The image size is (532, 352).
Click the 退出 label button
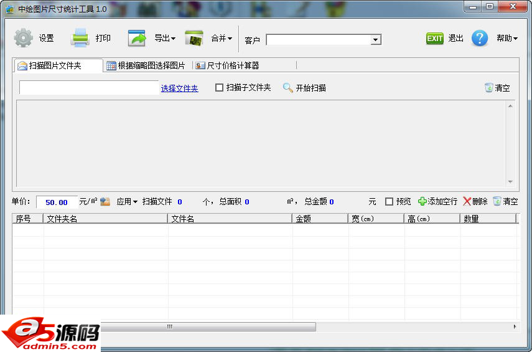pyautogui.click(x=455, y=38)
